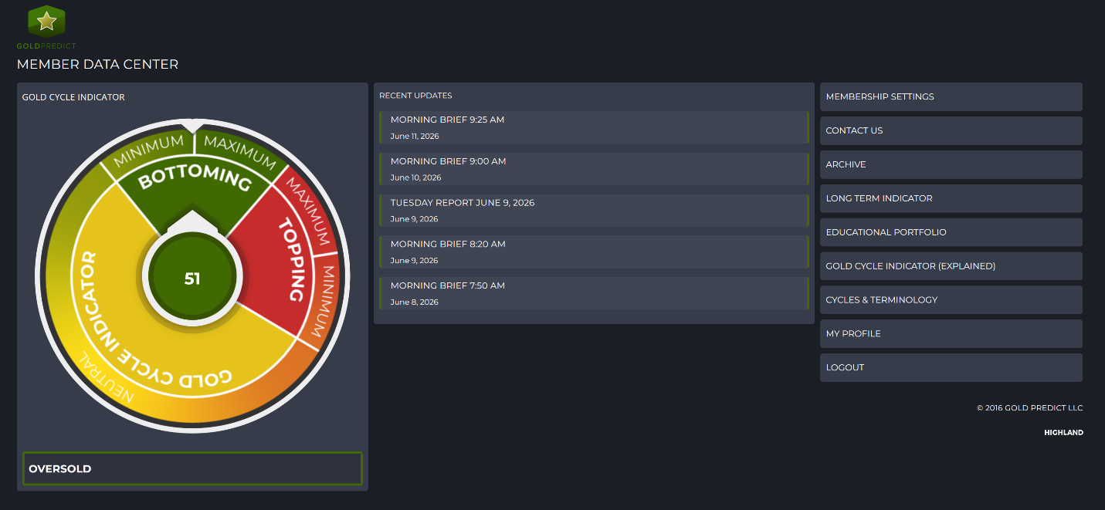The image size is (1105, 510).
Task: Click the white pointer atop the gauge
Action: pyautogui.click(x=192, y=125)
